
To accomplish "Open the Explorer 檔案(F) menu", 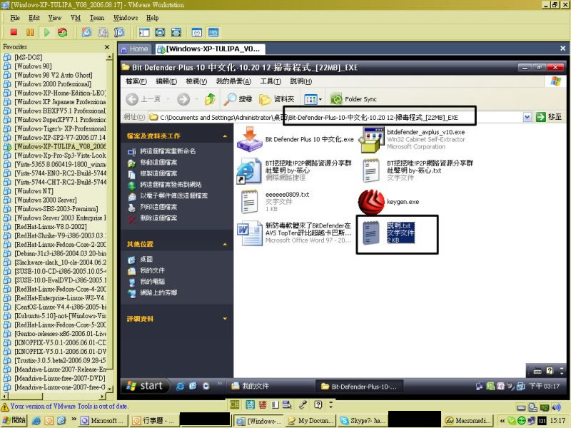I will click(136, 81).
